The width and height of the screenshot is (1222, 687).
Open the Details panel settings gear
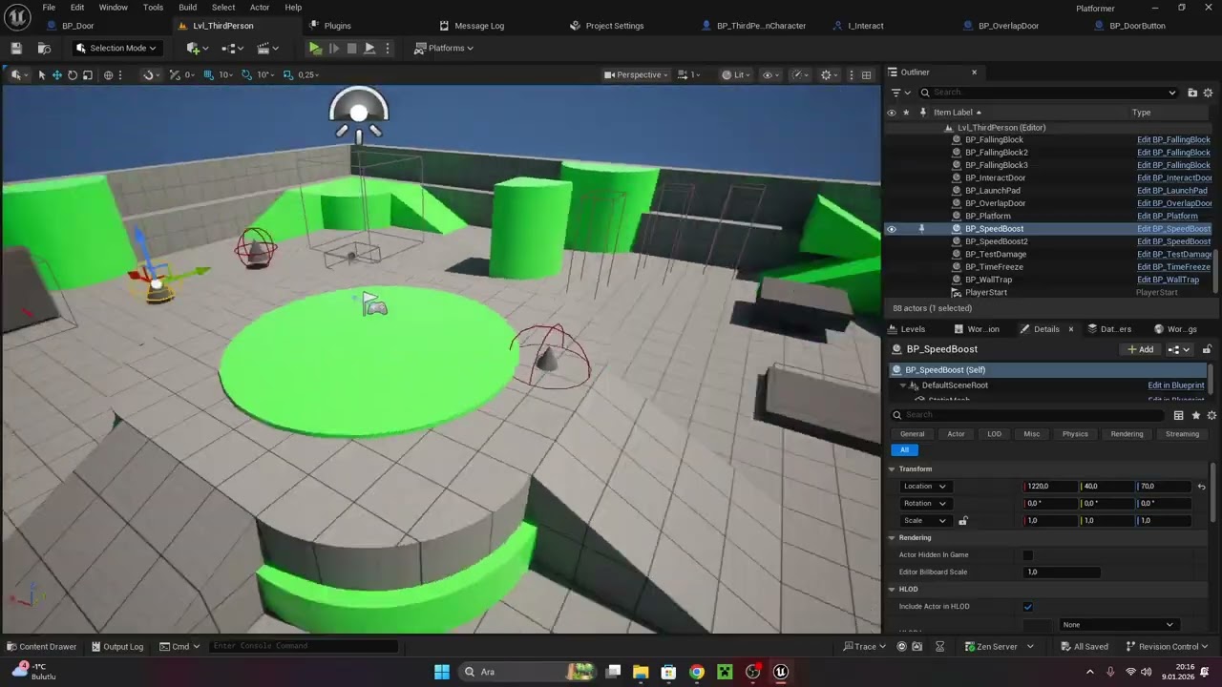tap(1211, 415)
